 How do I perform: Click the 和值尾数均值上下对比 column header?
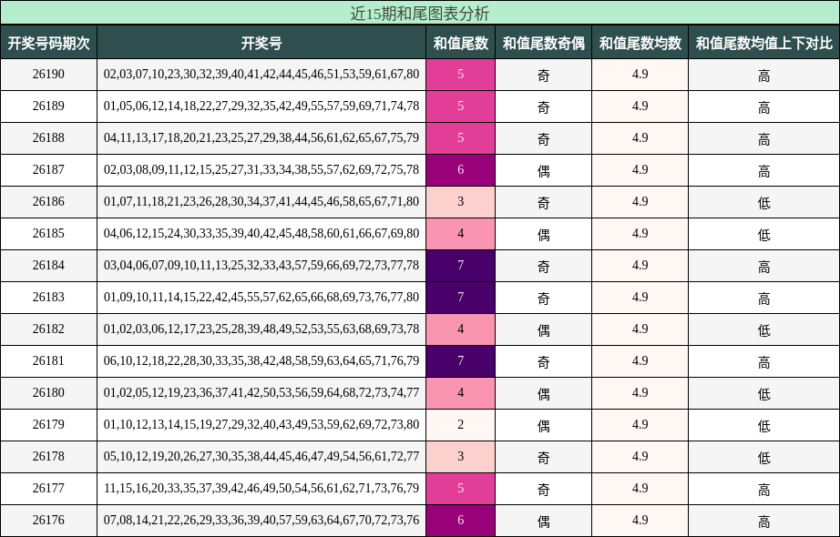coord(764,42)
